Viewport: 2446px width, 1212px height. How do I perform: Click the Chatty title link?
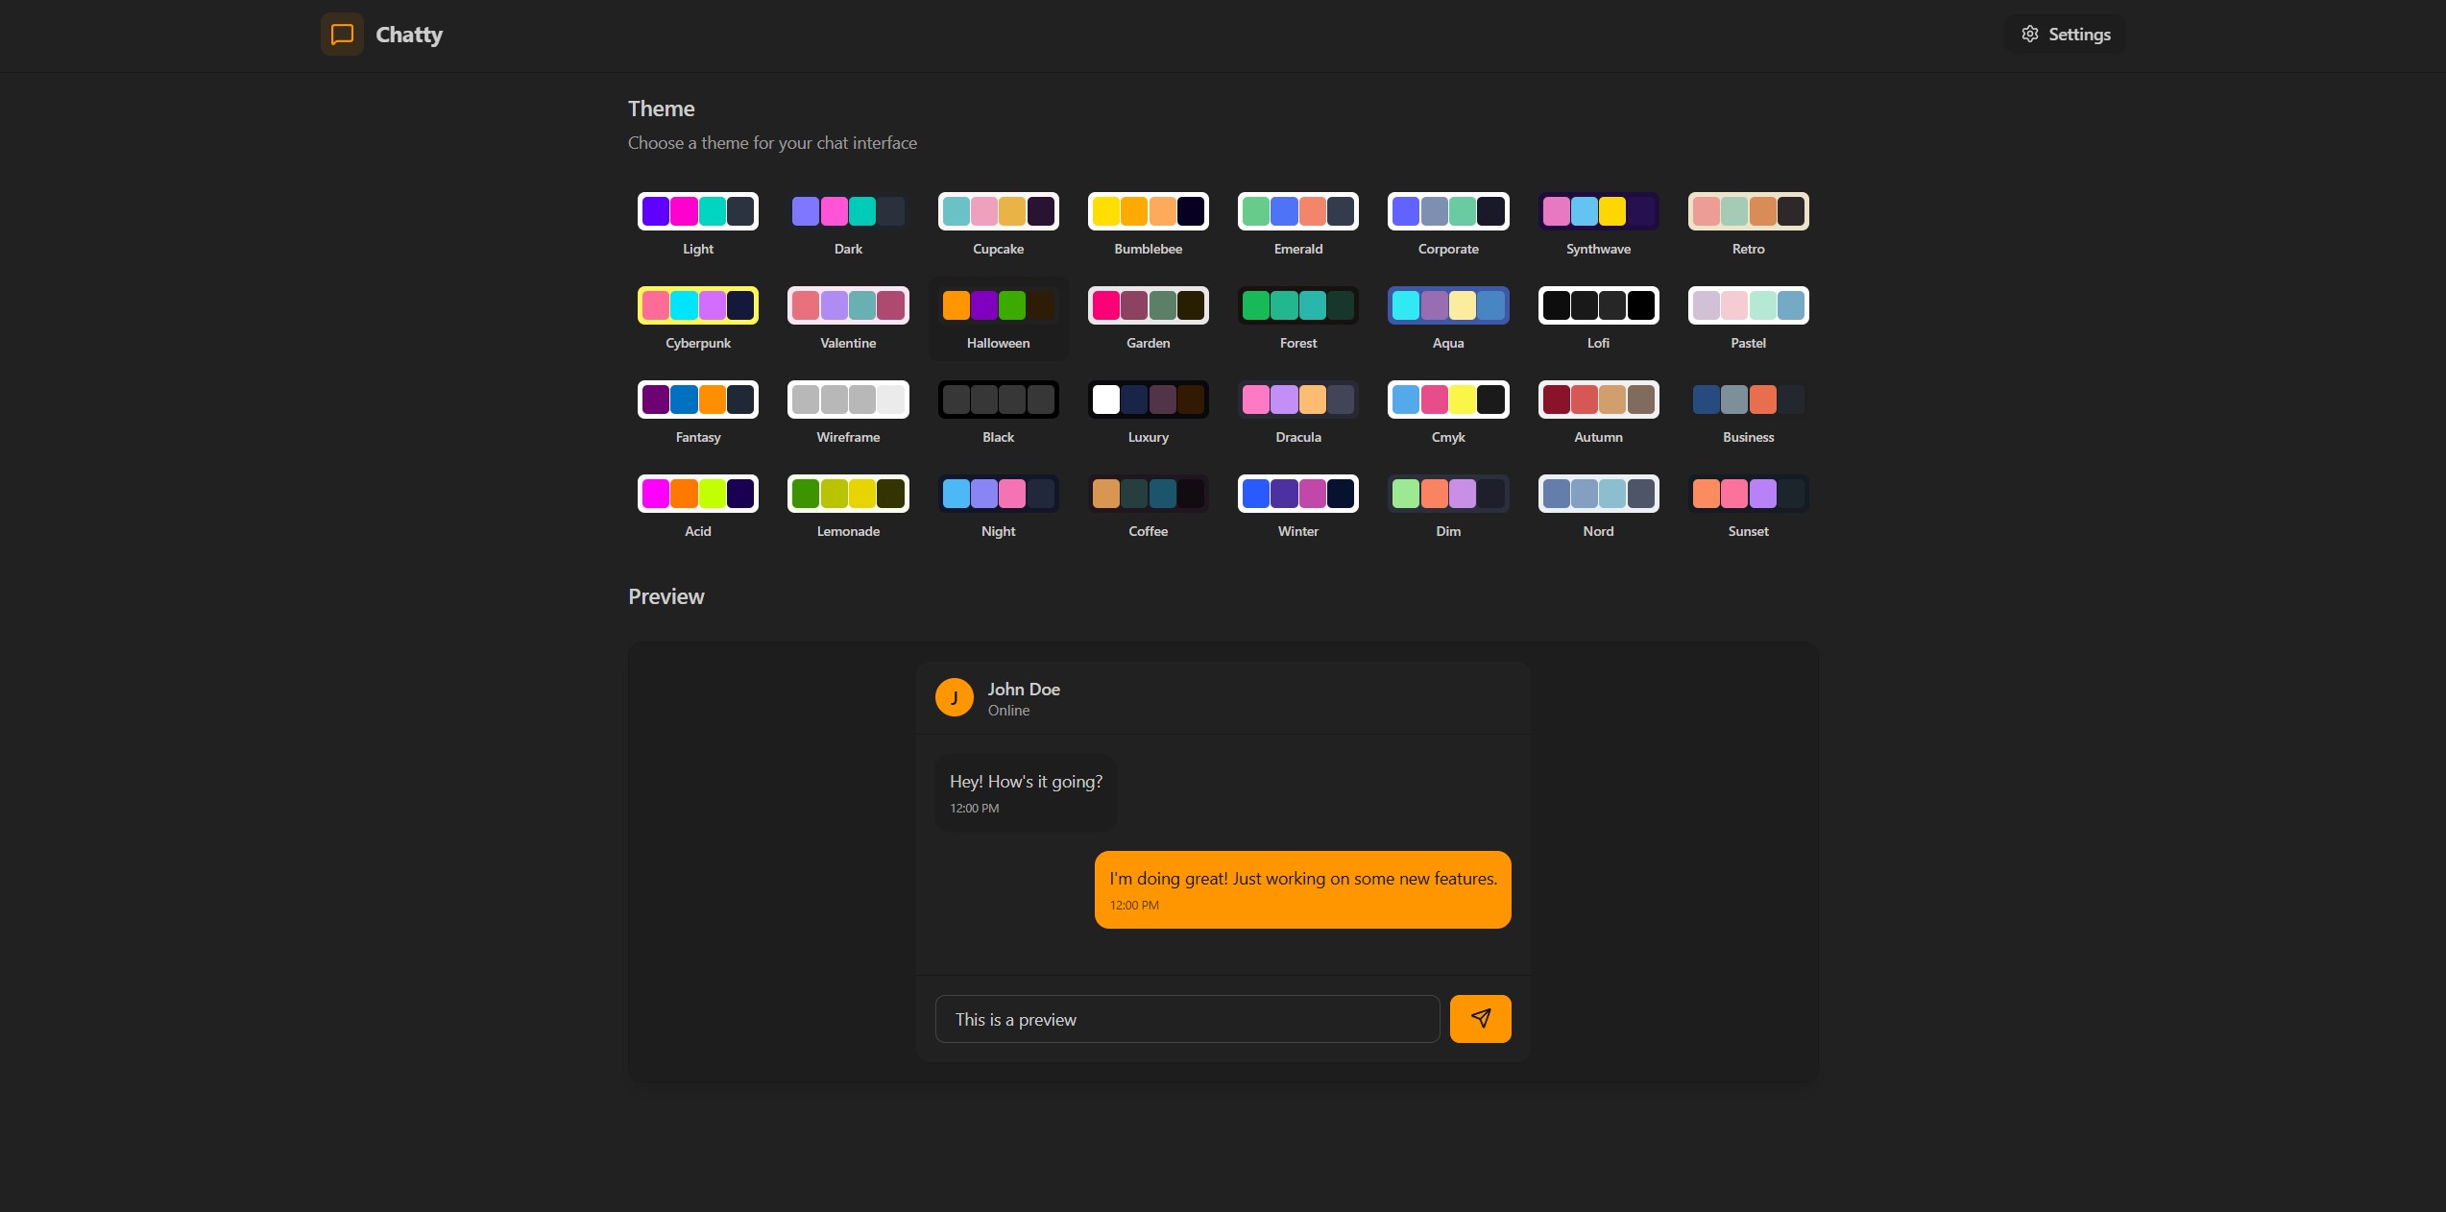coord(409,35)
